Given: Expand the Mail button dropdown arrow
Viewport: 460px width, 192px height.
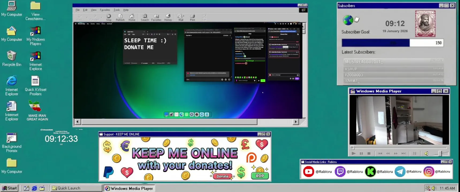Looking at the screenshot, I should point(184,17).
